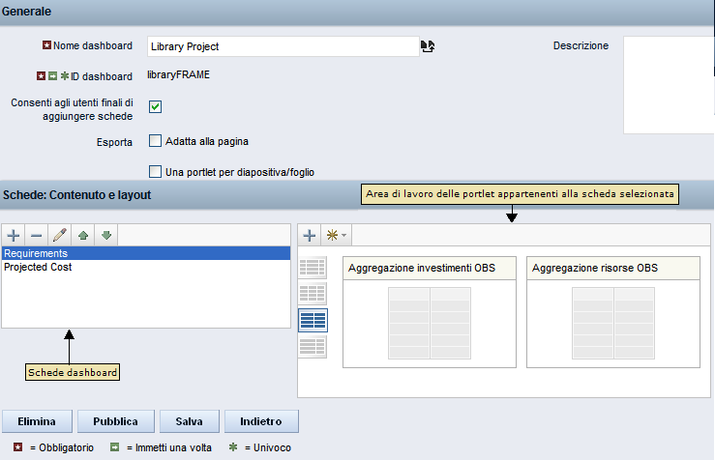The image size is (715, 460).
Task: Click the Elimina button
Action: coord(37,421)
